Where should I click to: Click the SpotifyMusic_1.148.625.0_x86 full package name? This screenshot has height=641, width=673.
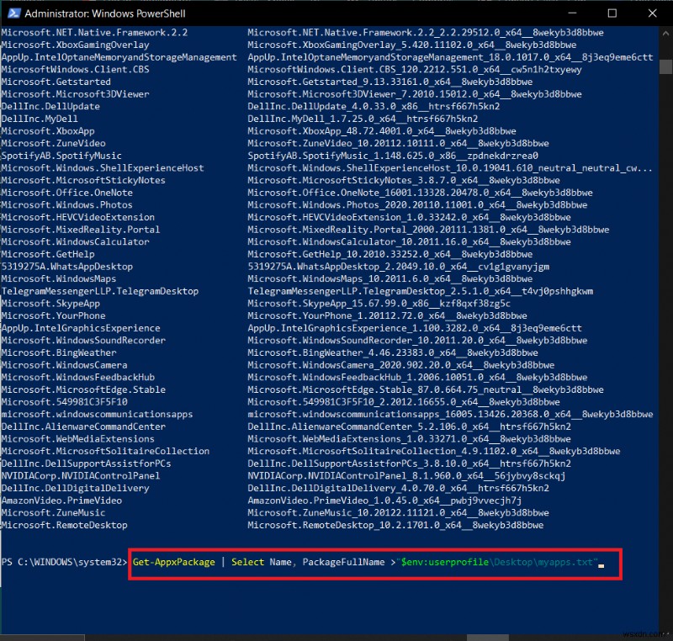point(393,156)
